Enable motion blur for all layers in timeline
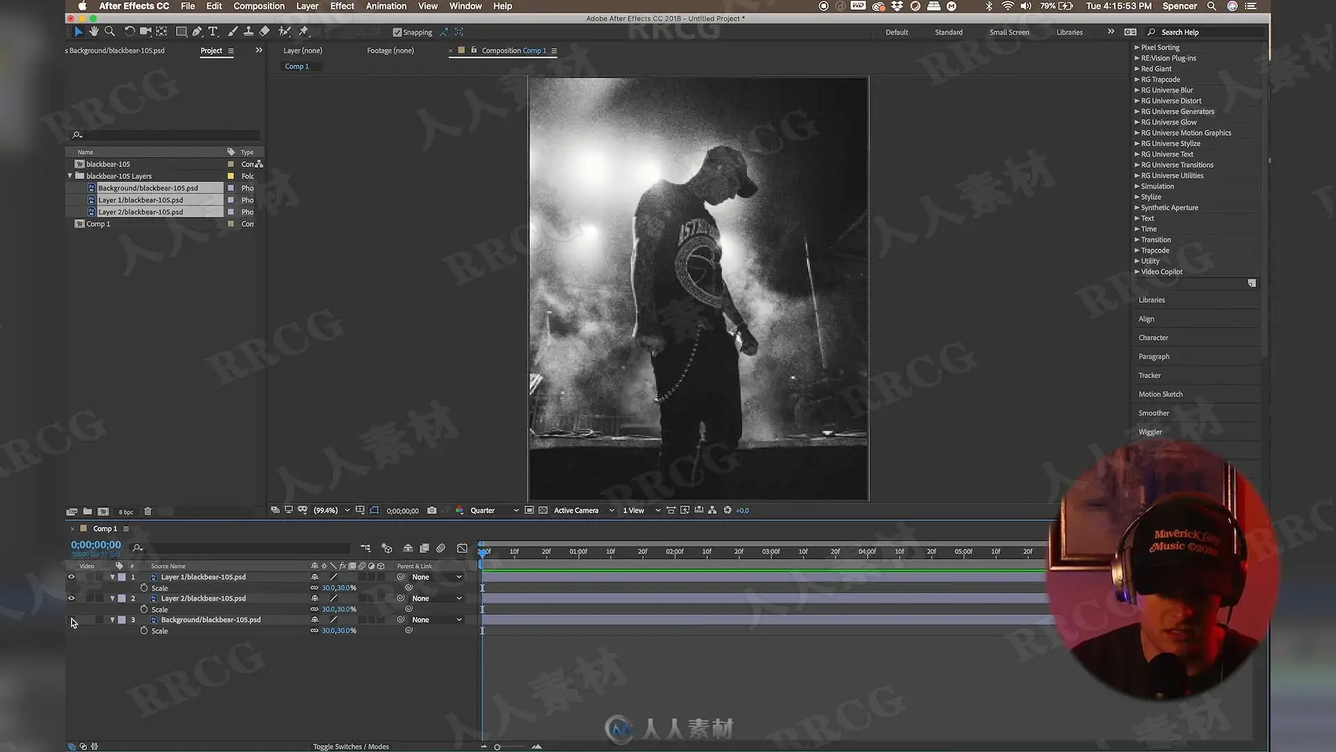The height and width of the screenshot is (752, 1336). [441, 549]
